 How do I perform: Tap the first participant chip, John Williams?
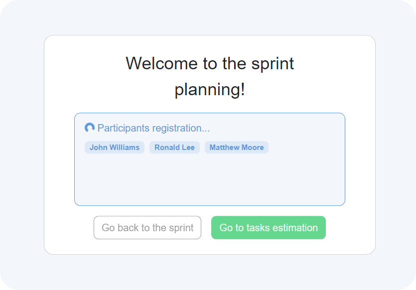[x=115, y=147]
